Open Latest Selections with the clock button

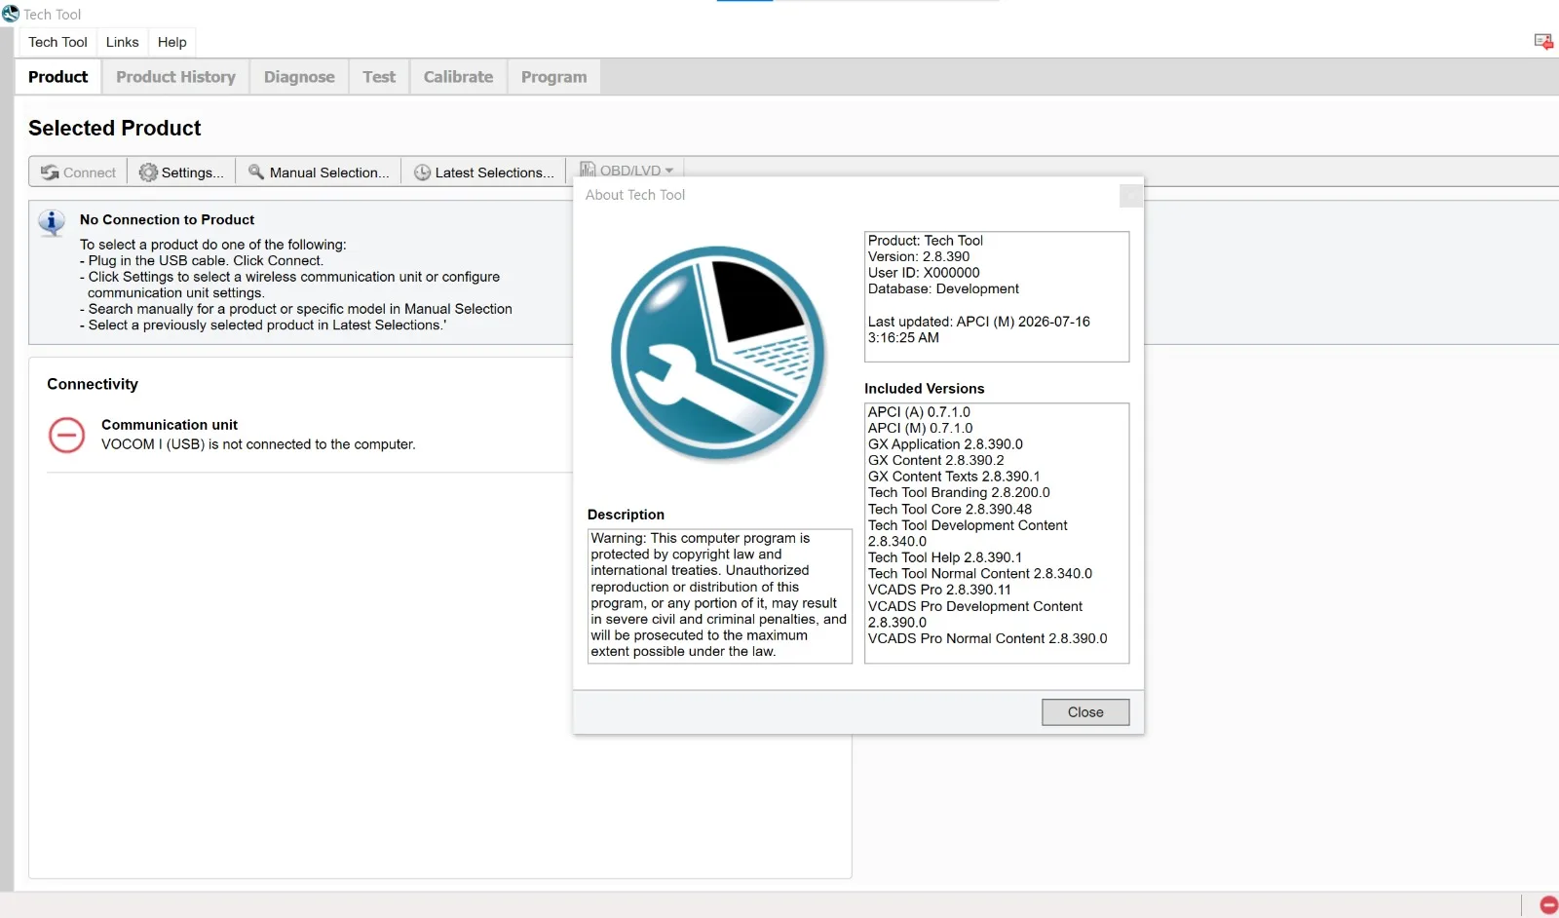484,172
